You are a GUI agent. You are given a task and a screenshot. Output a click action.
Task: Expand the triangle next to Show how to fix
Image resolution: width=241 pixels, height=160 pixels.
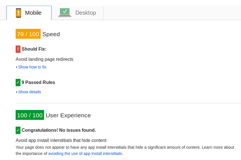[x=16, y=67]
